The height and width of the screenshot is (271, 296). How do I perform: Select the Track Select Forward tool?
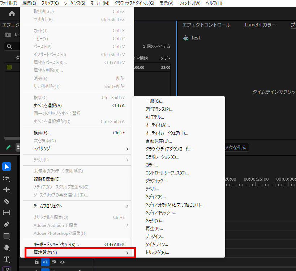(x=6, y=177)
